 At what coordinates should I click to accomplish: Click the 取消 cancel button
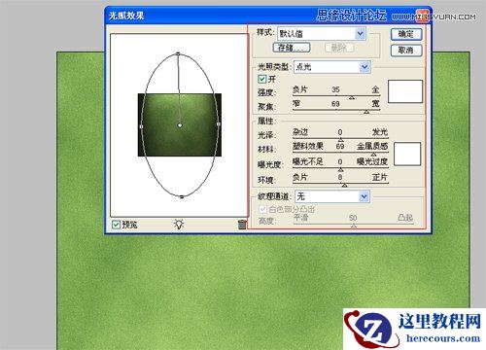point(406,51)
